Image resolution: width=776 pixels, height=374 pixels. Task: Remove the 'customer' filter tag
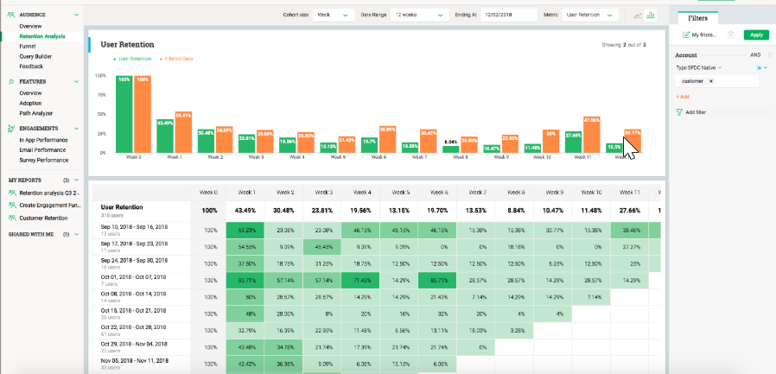[x=710, y=80]
